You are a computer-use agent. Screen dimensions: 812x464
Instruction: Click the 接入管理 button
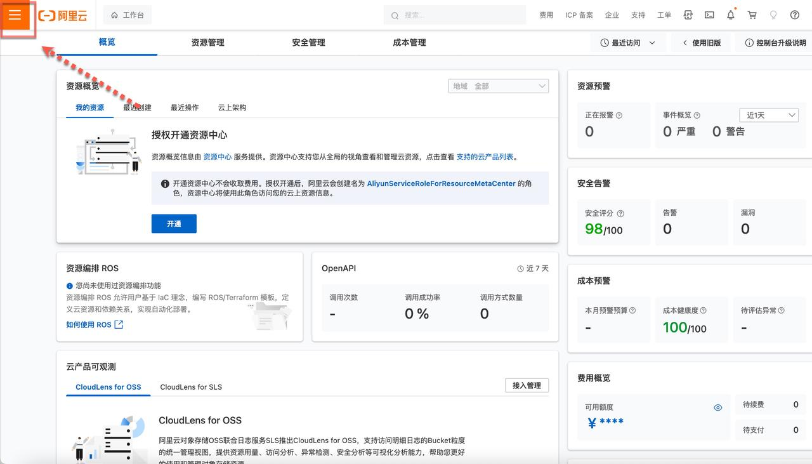pyautogui.click(x=527, y=385)
